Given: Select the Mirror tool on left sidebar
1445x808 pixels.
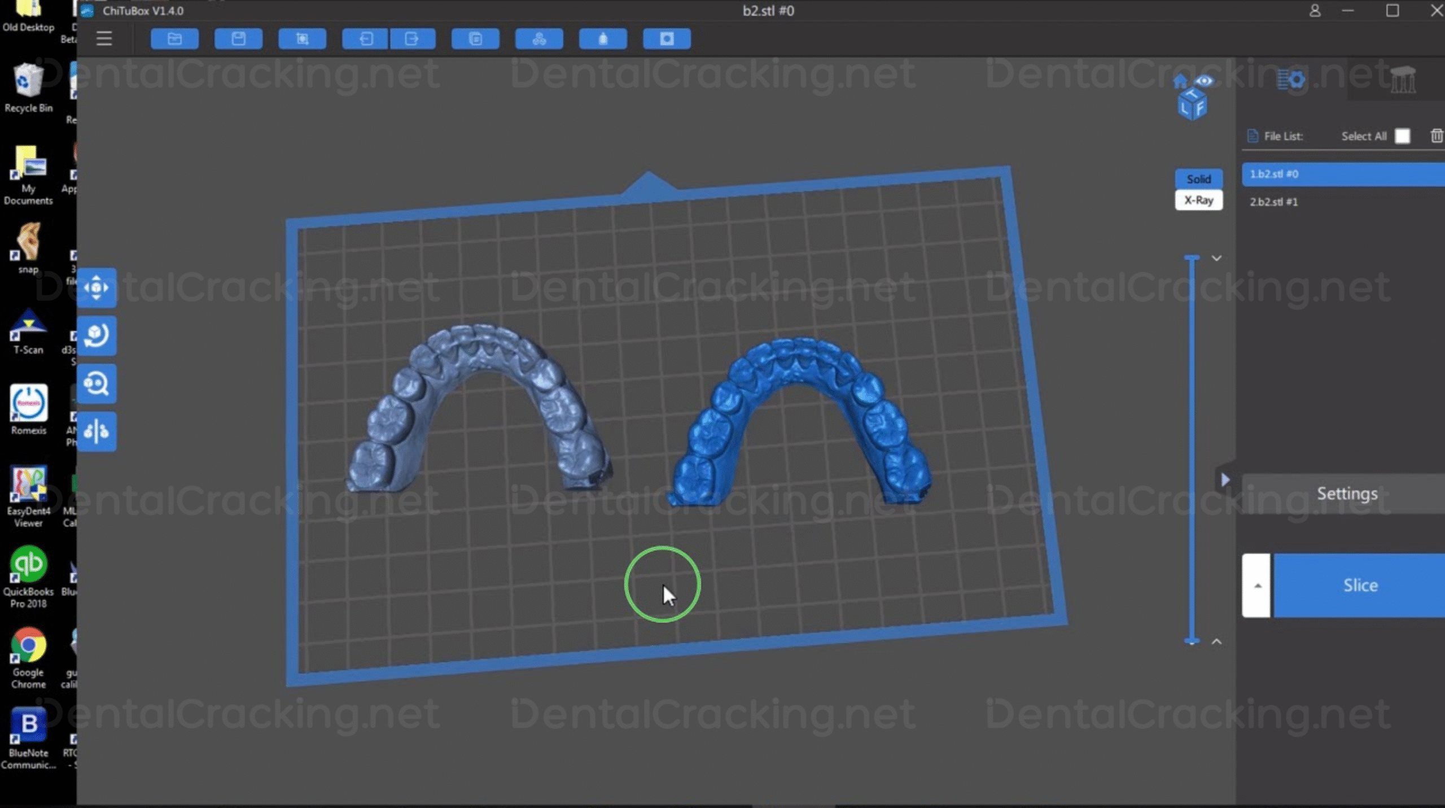Looking at the screenshot, I should (97, 431).
